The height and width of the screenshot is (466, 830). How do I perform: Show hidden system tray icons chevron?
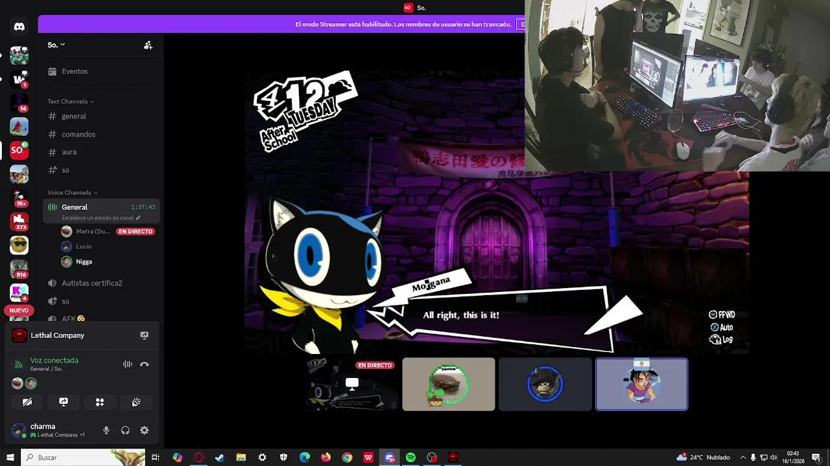click(x=743, y=458)
